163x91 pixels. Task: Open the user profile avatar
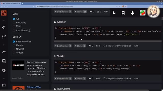(x=154, y=12)
